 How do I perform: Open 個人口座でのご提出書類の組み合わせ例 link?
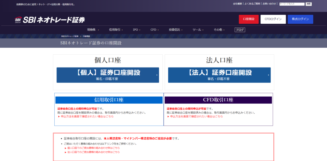click(94, 148)
